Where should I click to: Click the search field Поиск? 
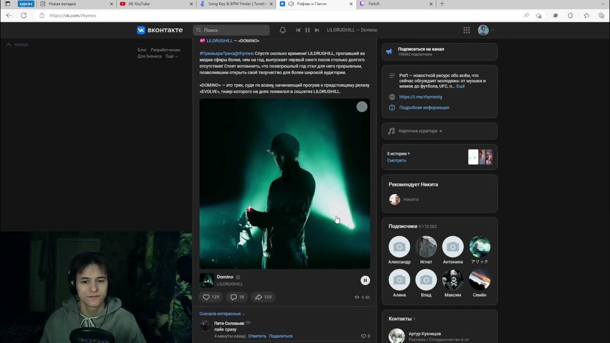[x=231, y=30]
